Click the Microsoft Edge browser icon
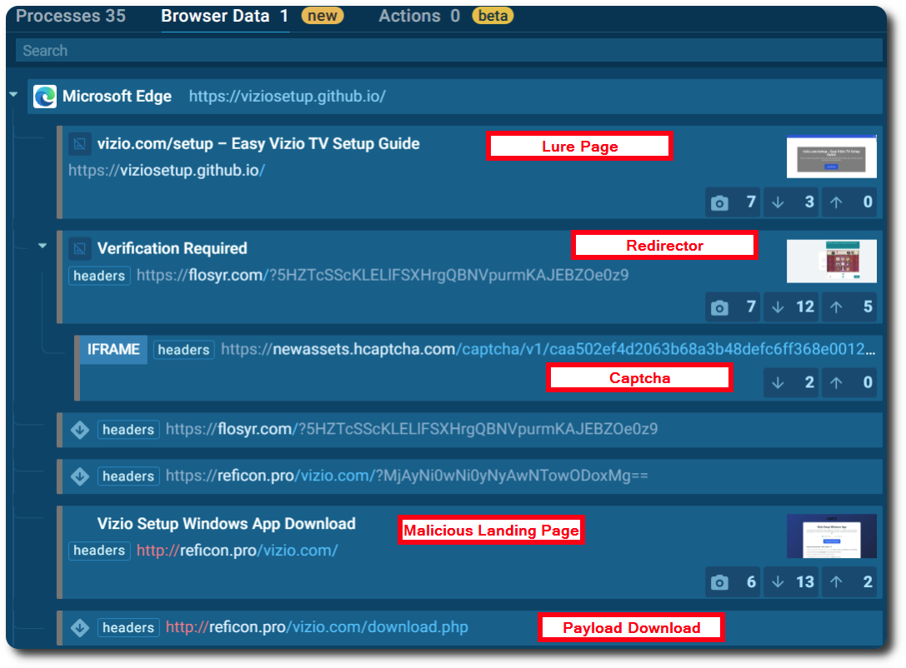The image size is (906, 668). tap(44, 97)
